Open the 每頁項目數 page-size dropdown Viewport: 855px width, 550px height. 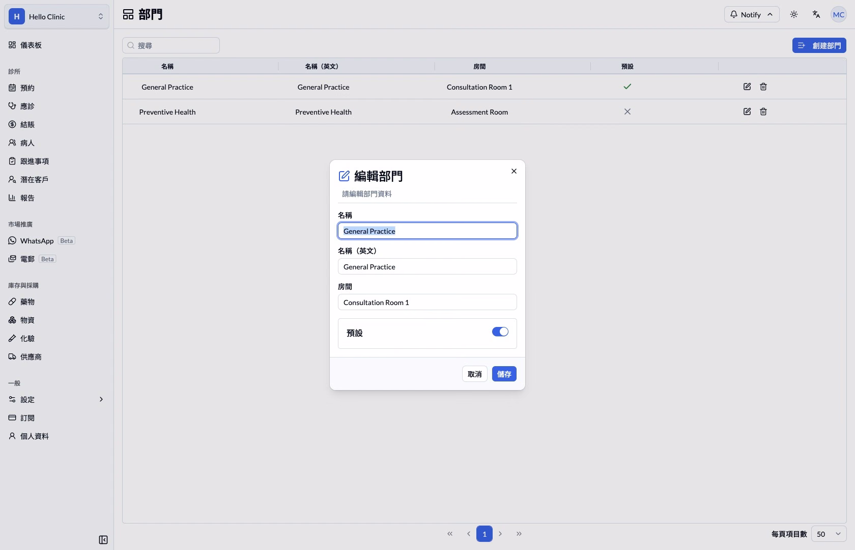click(x=829, y=534)
